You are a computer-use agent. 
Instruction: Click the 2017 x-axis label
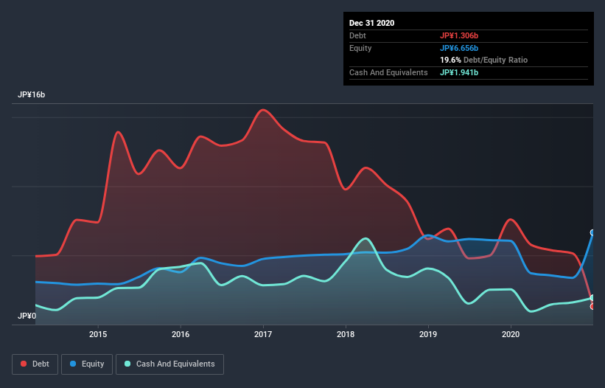263,334
